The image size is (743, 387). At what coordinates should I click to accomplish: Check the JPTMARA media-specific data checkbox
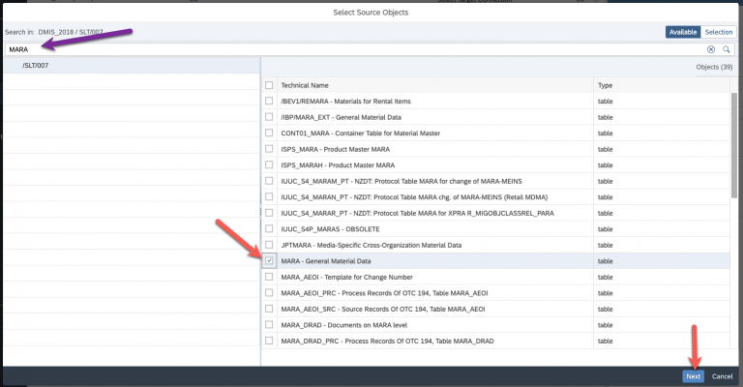[x=269, y=245]
